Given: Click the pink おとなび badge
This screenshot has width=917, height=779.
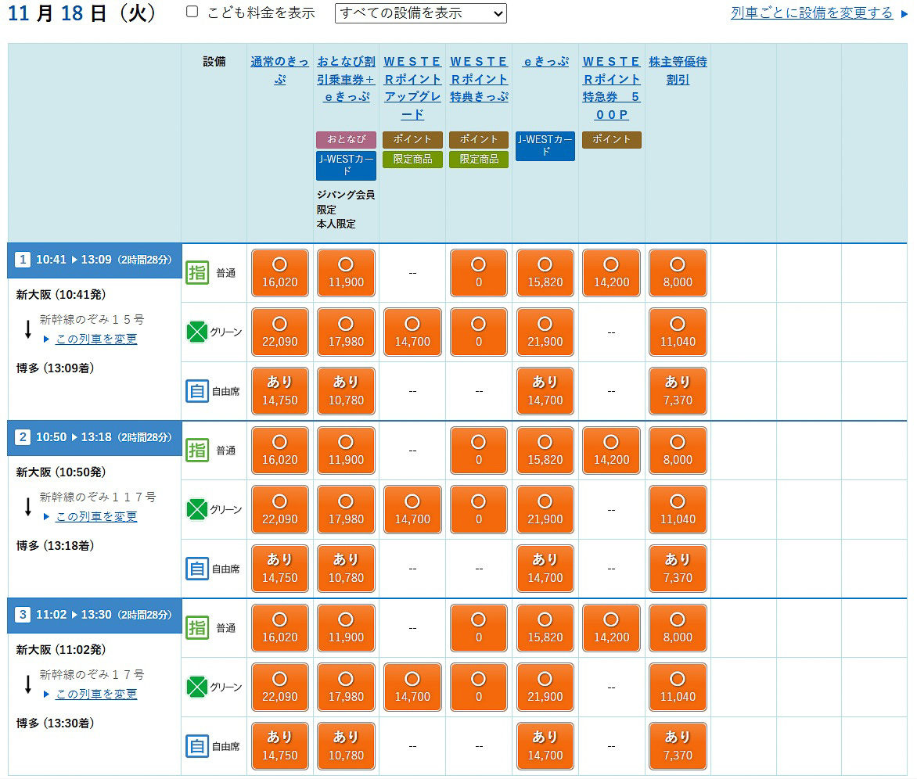Looking at the screenshot, I should coord(346,139).
